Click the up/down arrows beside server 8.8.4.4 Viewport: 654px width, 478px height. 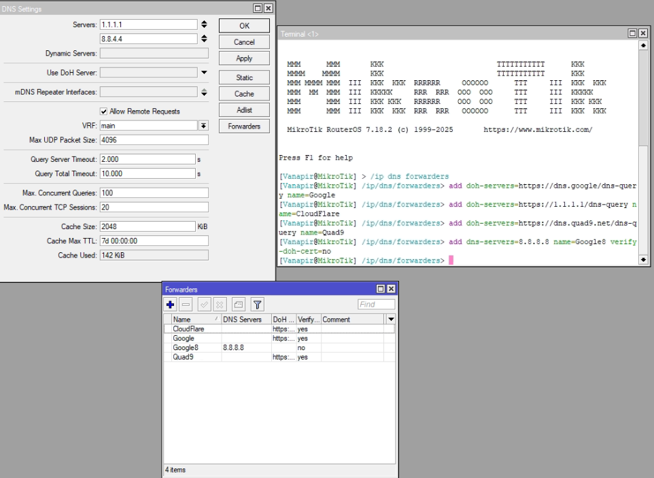point(204,39)
